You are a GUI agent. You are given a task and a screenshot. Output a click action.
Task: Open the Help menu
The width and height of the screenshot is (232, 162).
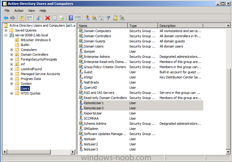click(x=43, y=11)
